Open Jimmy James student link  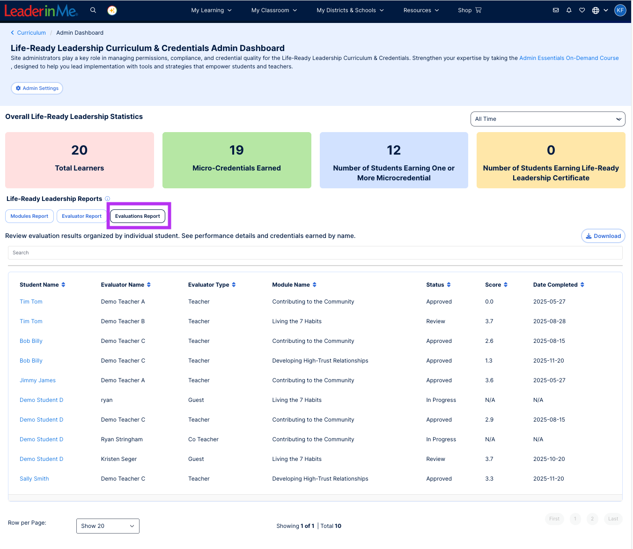(x=37, y=380)
